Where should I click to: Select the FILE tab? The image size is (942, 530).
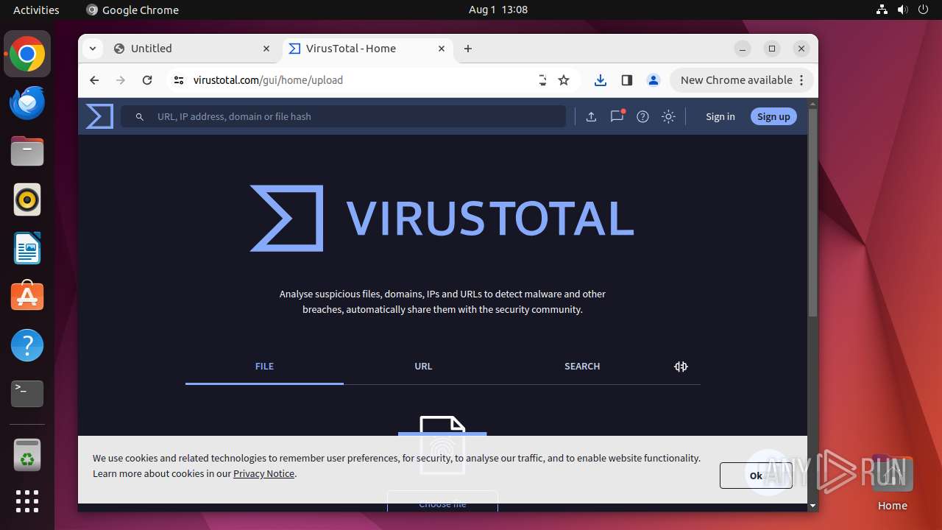264,366
